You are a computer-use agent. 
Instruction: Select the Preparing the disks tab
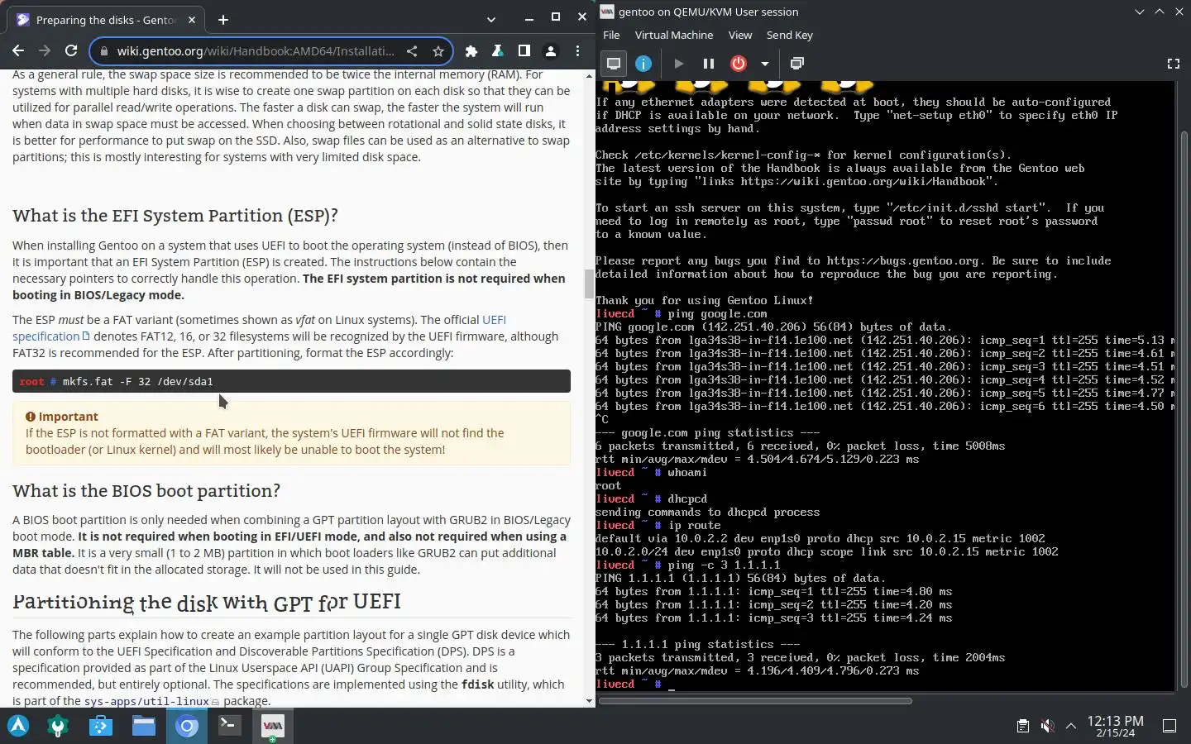(x=108, y=20)
